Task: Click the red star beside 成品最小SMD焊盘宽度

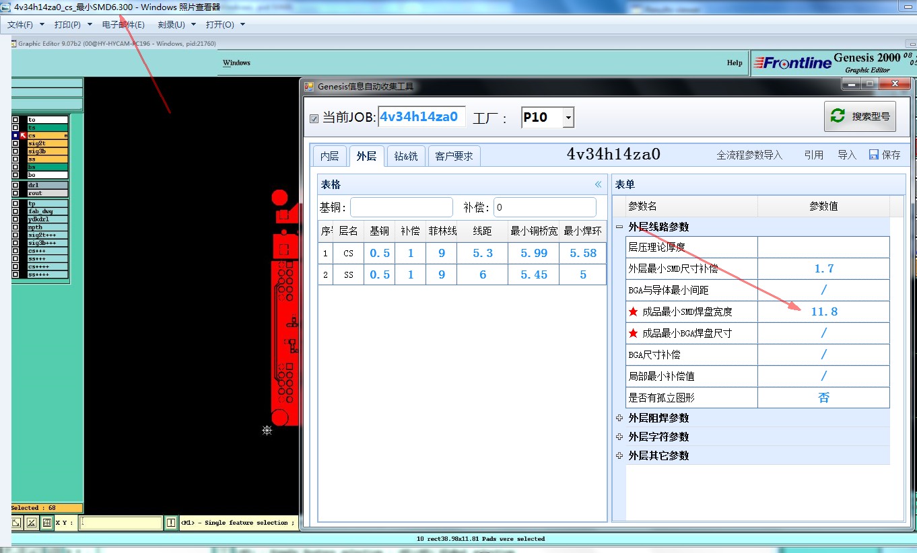Action: click(x=633, y=311)
